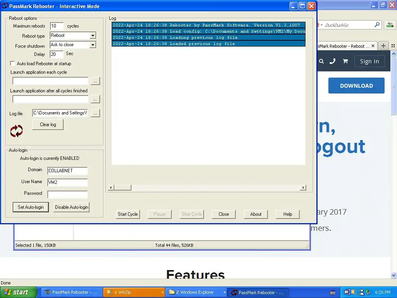
Task: Switch to Windows Explorer taskbar group
Action: (196, 292)
